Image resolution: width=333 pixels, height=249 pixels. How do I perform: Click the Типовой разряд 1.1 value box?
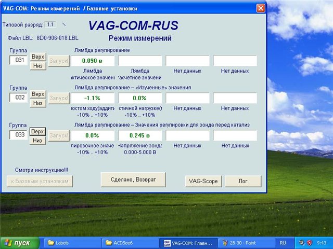coord(50,24)
